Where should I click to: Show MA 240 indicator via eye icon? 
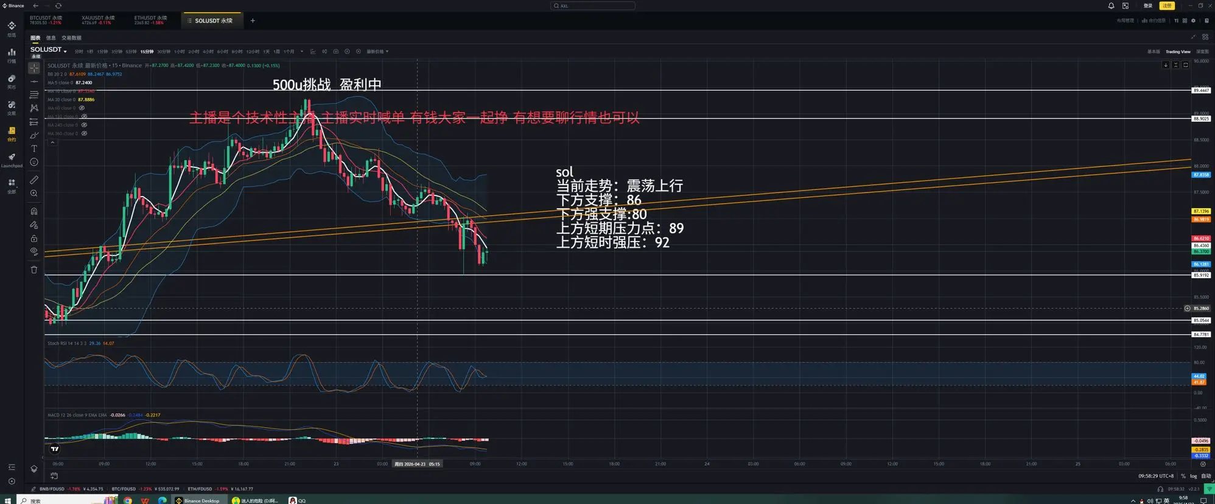pyautogui.click(x=84, y=125)
